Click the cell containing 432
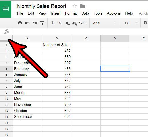Image resolution: width=148 pixels, height=137 pixels. [57, 51]
